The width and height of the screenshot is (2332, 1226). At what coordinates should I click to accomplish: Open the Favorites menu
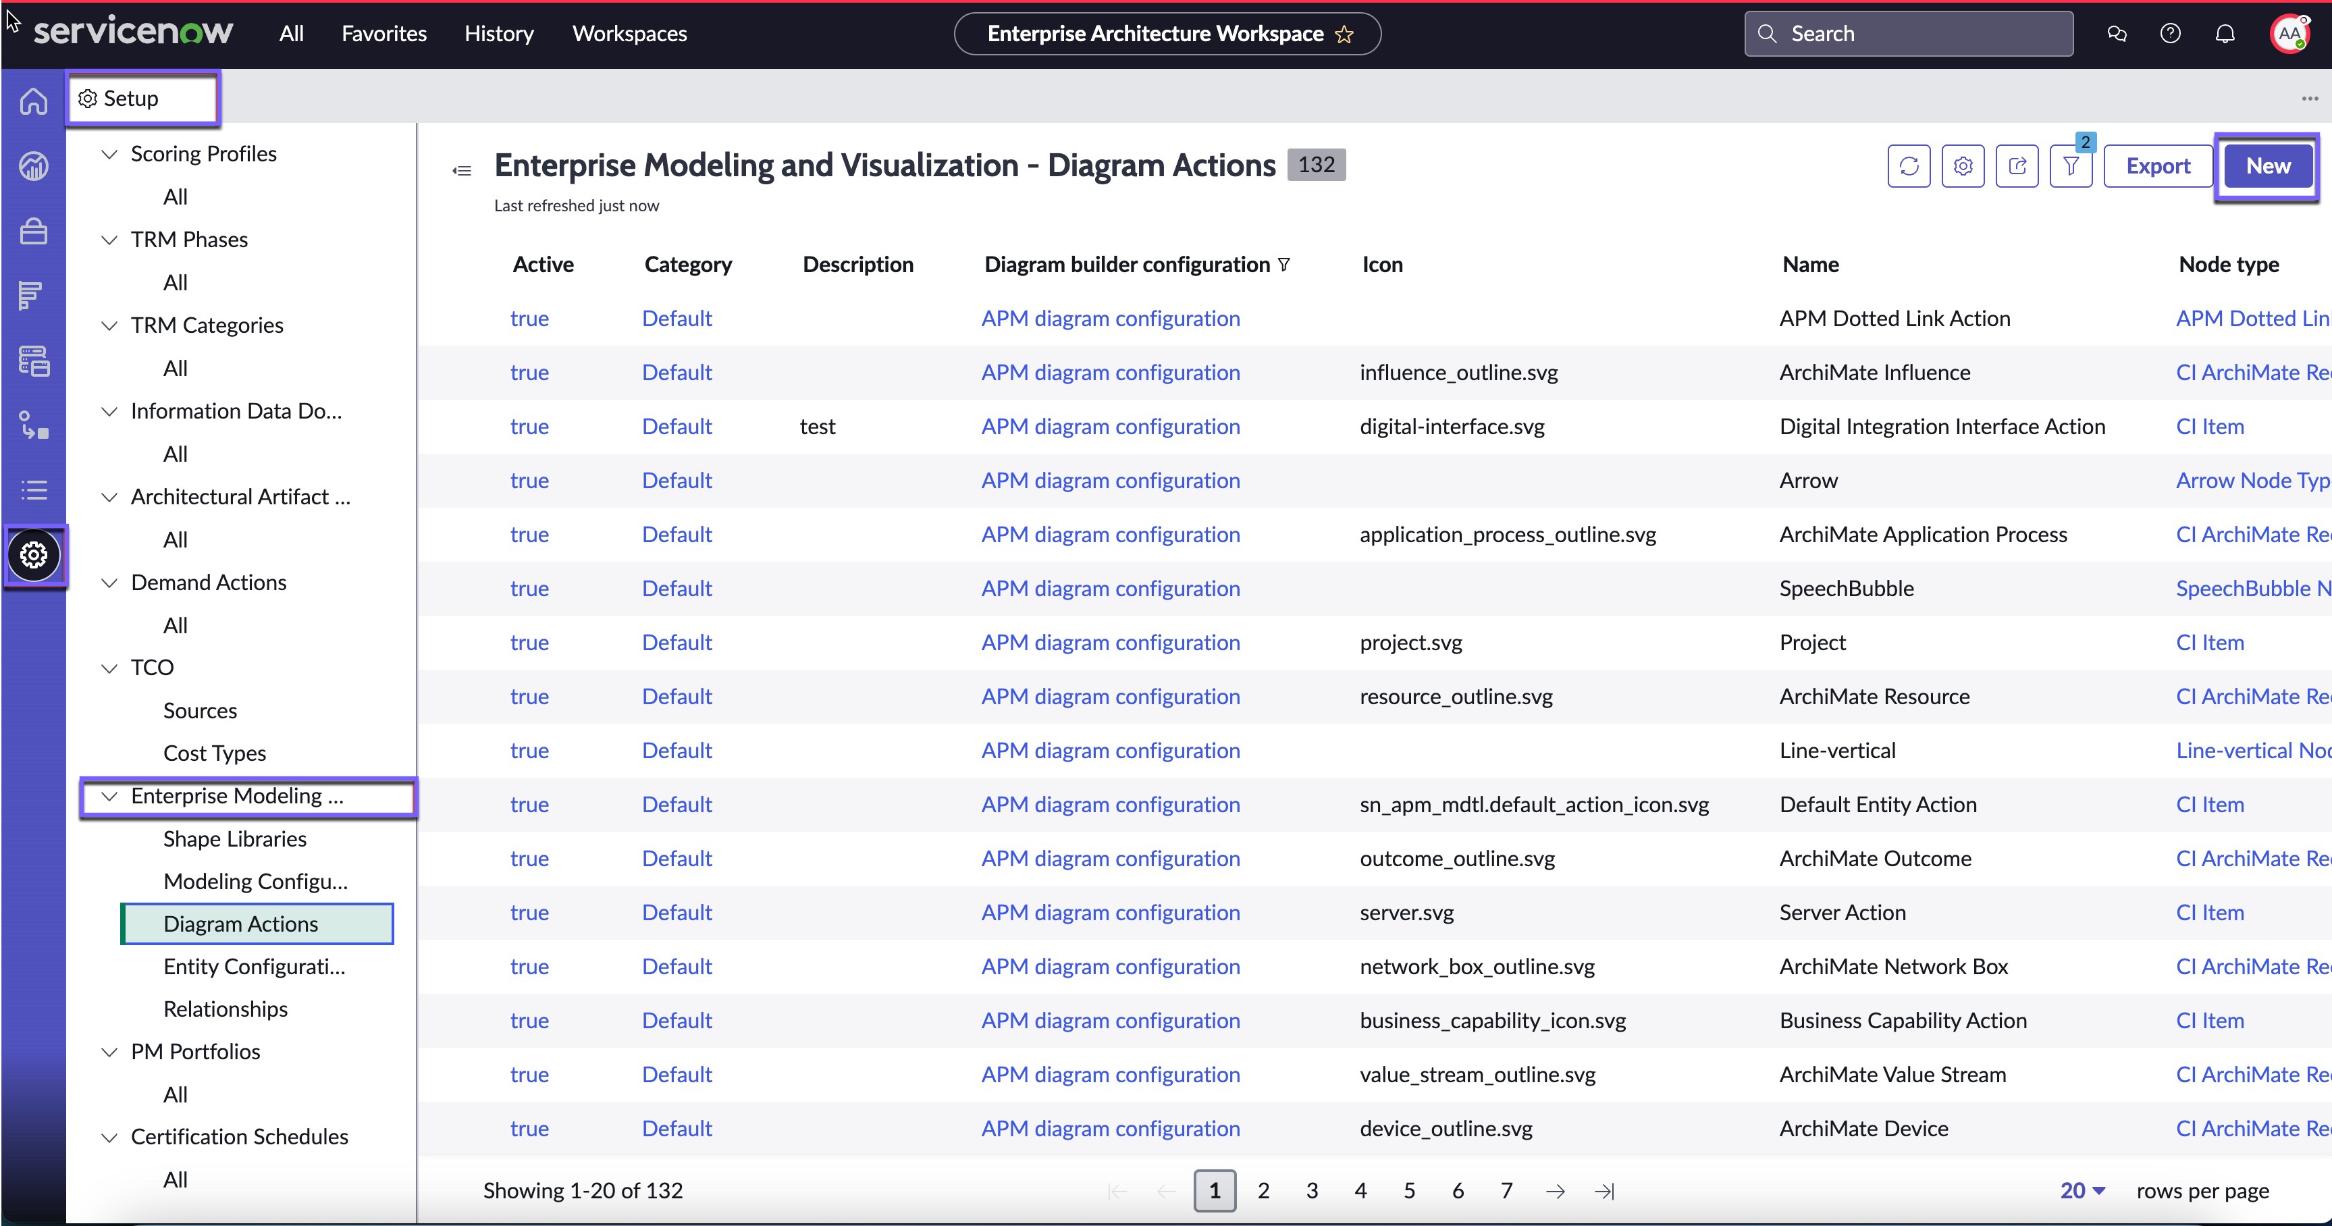click(x=384, y=34)
